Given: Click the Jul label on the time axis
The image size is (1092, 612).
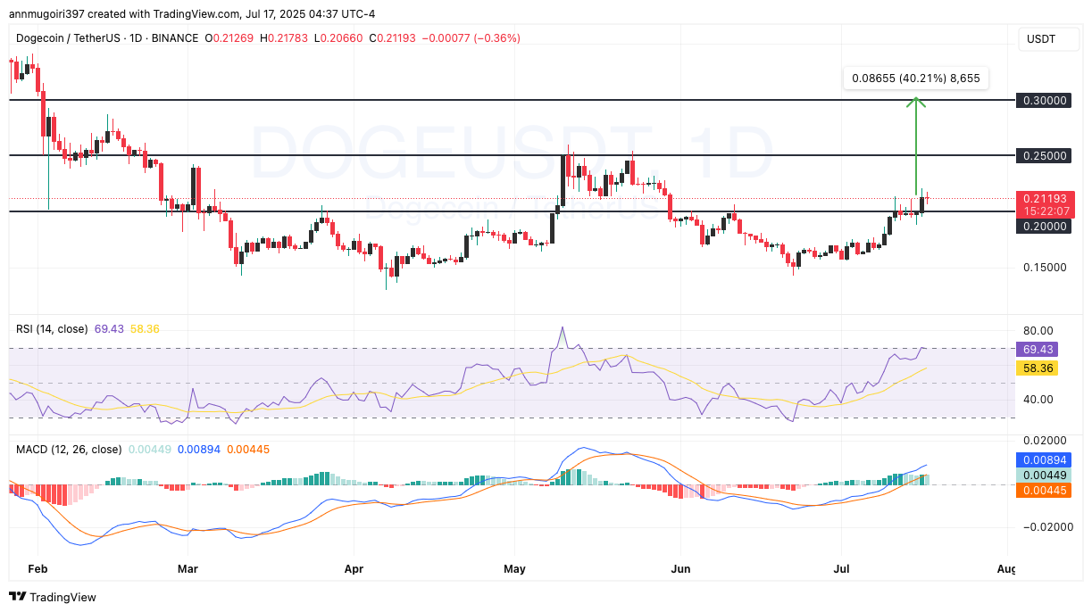Looking at the screenshot, I should pyautogui.click(x=841, y=567).
